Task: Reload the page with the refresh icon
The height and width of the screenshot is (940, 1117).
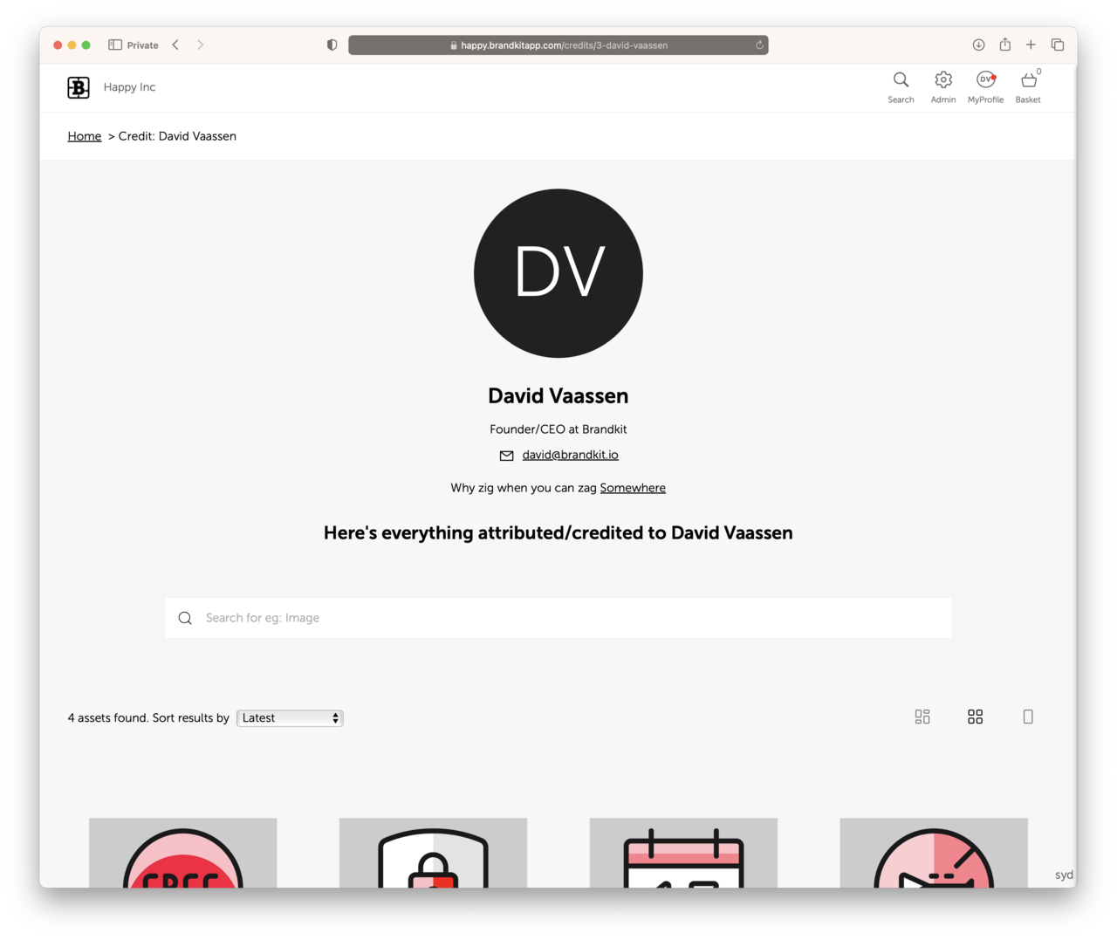Action: click(759, 45)
